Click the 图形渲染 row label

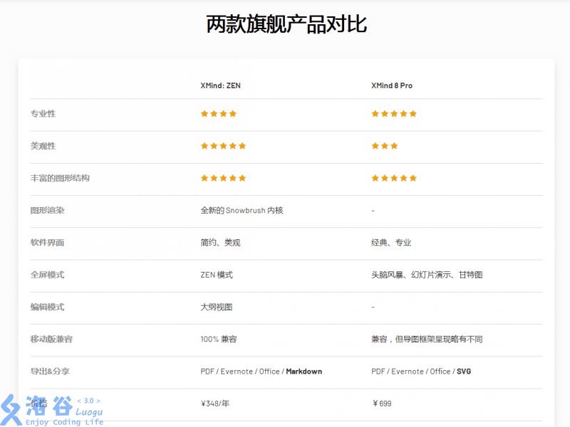[47, 210]
